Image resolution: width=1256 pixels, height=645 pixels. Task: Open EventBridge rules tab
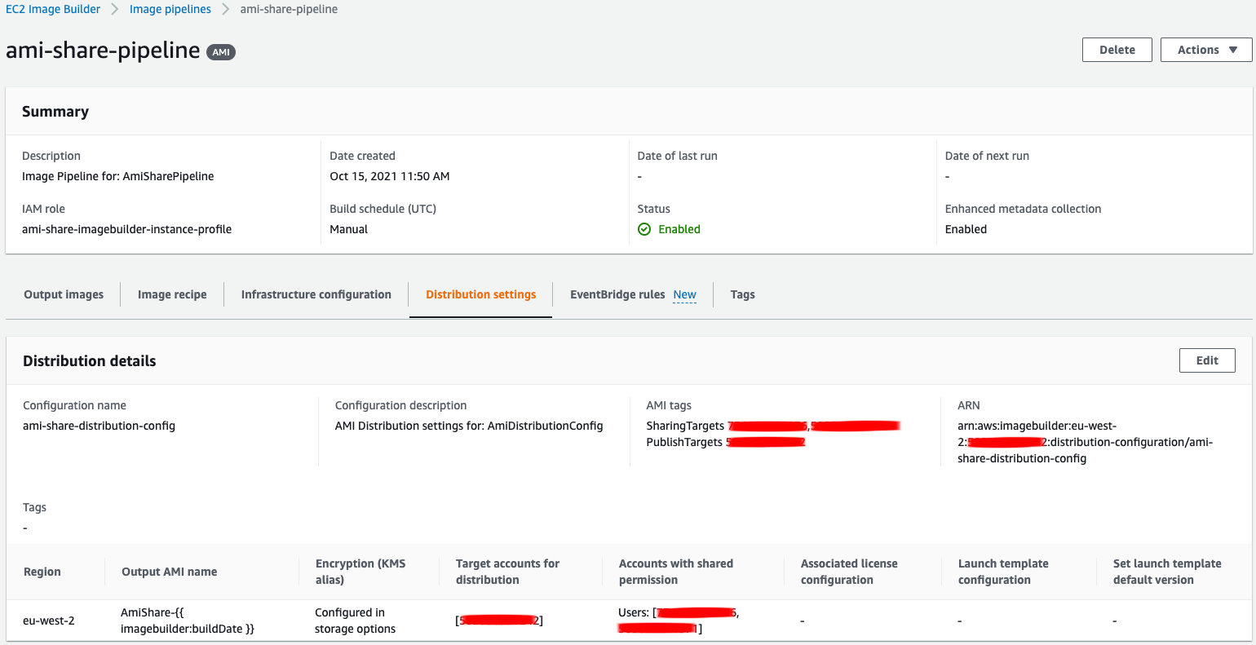tap(617, 294)
